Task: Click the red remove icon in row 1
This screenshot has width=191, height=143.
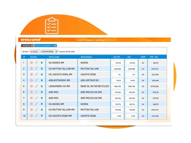Action: click(31, 63)
